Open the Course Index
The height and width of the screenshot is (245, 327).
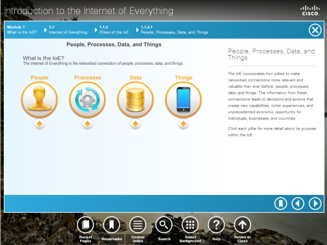(x=137, y=225)
